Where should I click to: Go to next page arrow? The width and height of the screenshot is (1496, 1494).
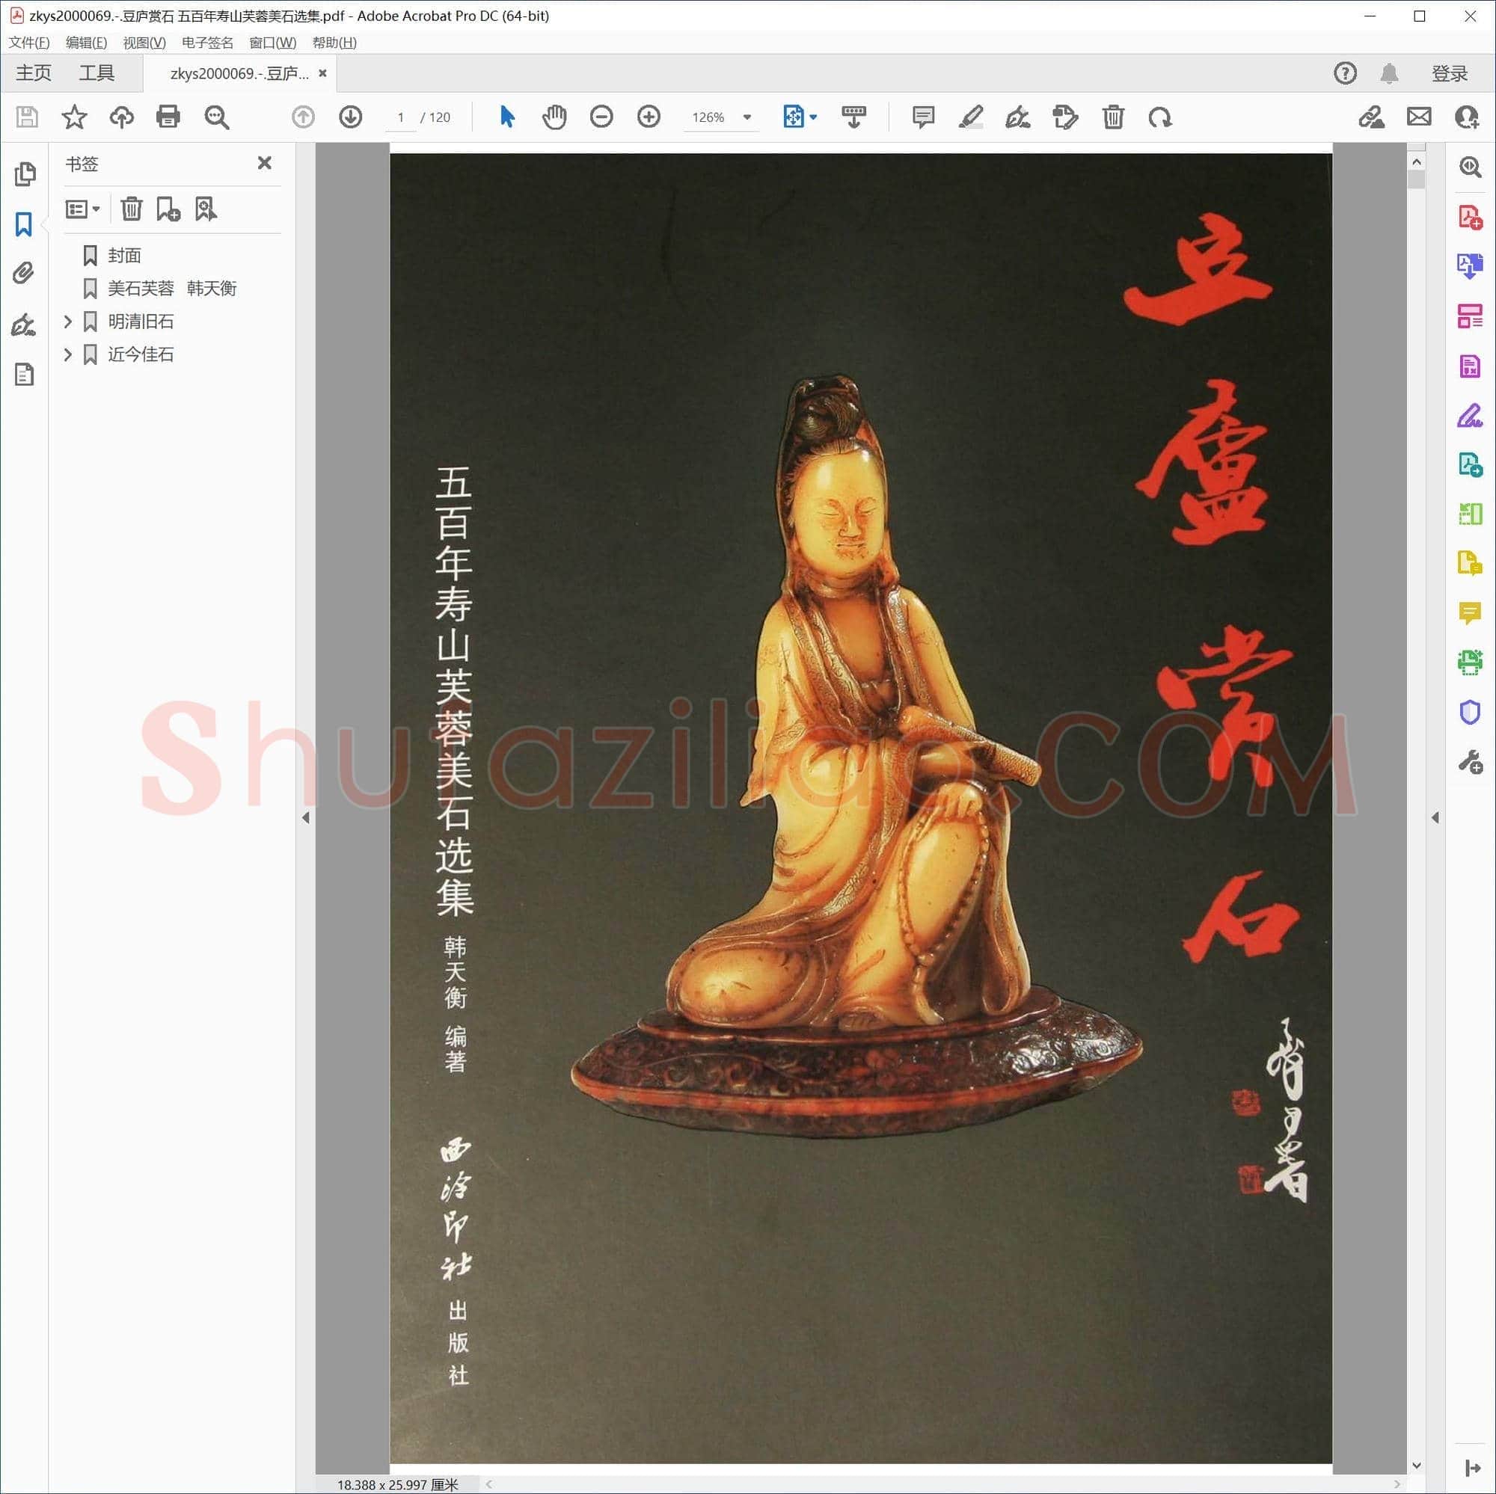click(351, 117)
